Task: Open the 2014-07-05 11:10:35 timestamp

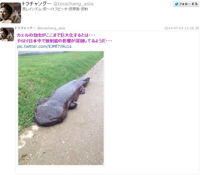Action: click(x=182, y=28)
